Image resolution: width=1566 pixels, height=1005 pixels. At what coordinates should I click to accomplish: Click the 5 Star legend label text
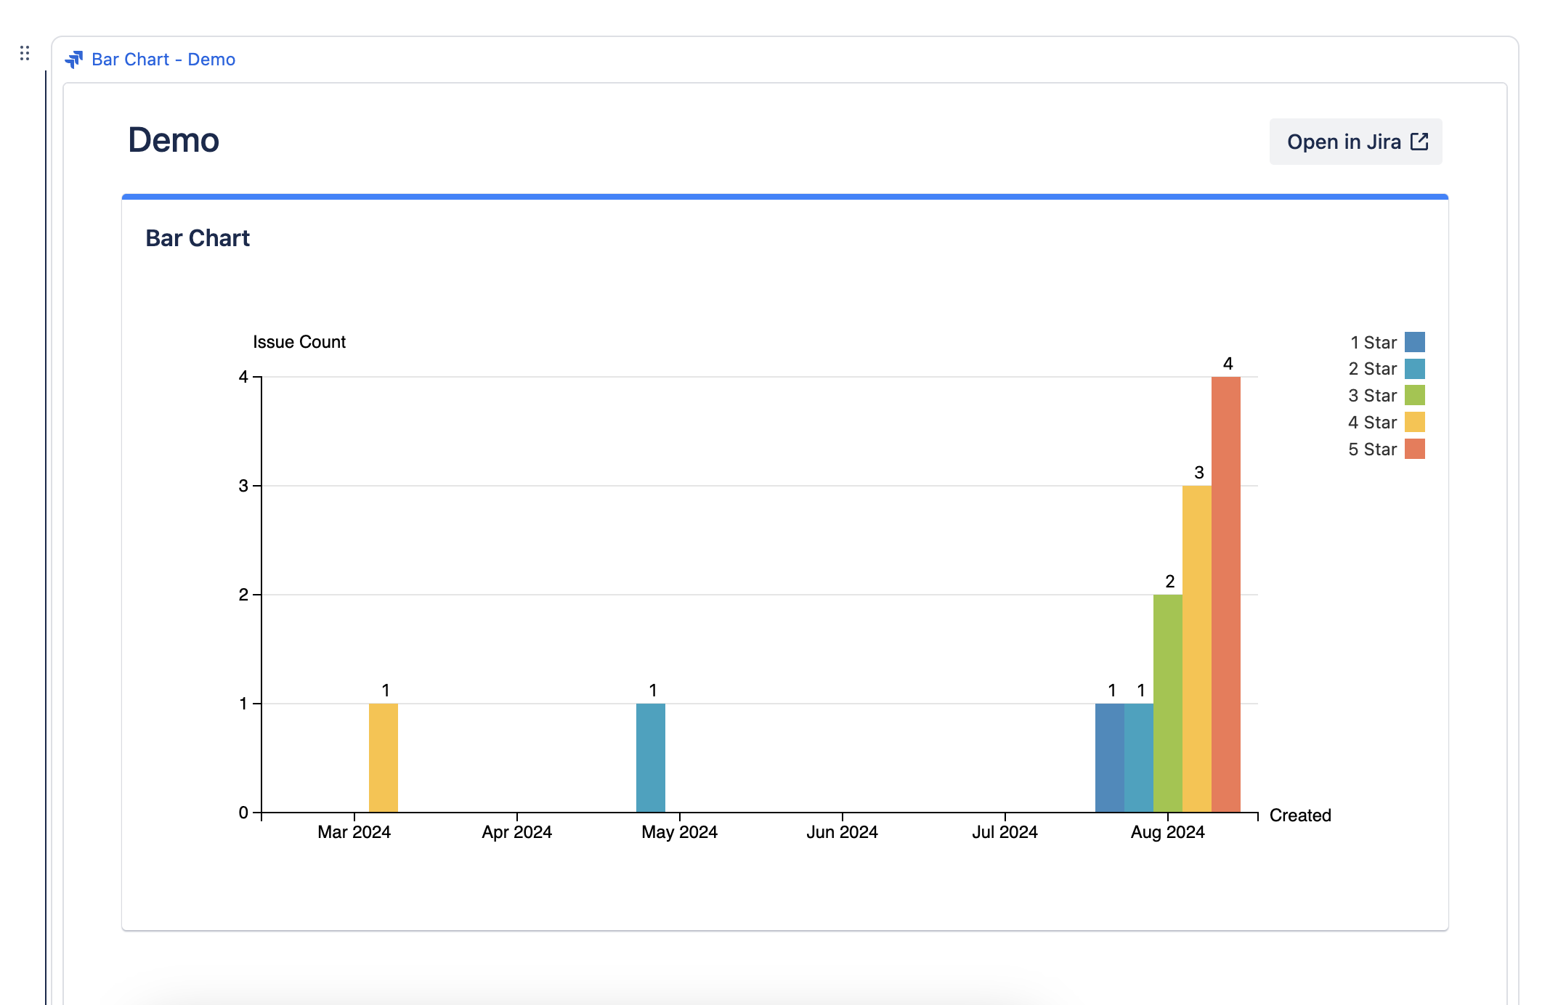click(x=1372, y=449)
